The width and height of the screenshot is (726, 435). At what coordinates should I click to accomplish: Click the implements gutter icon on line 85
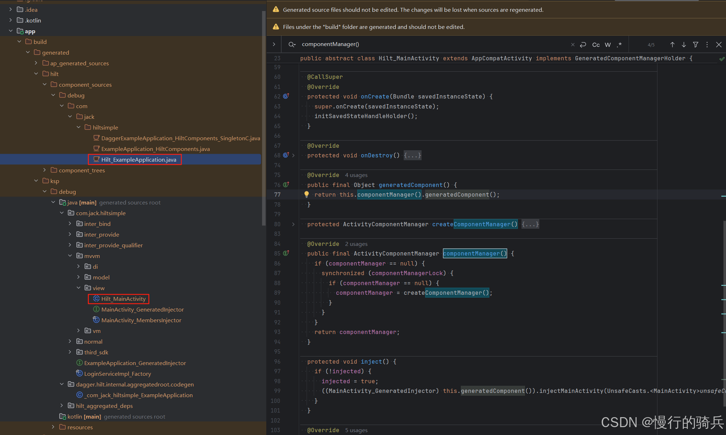coord(286,253)
